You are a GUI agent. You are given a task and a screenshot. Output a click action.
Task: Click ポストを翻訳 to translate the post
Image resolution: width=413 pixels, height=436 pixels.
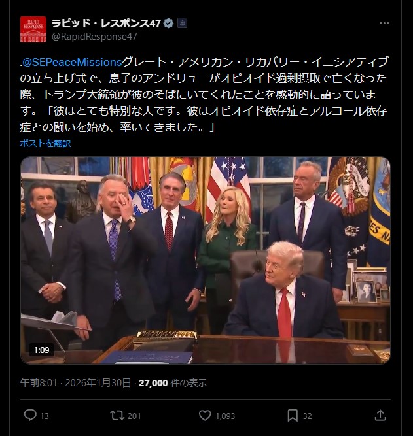point(45,143)
